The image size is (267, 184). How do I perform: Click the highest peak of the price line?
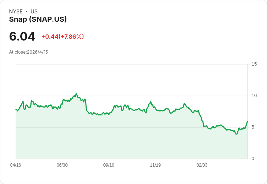point(76,94)
